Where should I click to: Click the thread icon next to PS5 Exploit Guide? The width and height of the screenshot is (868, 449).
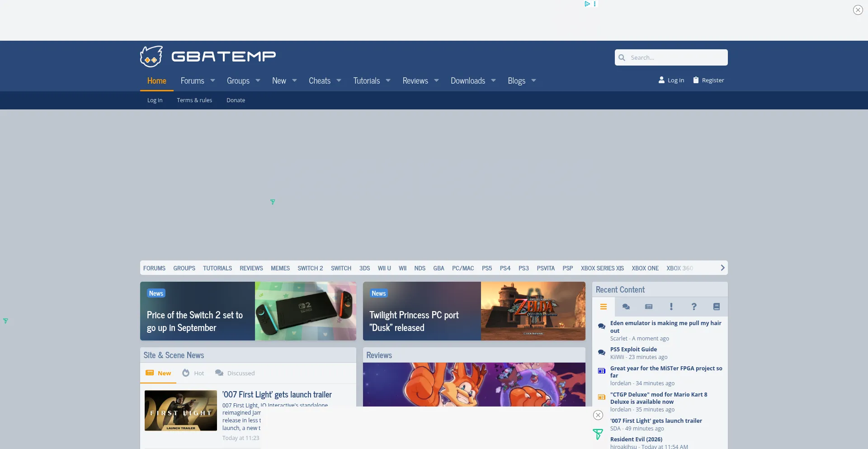[602, 352]
